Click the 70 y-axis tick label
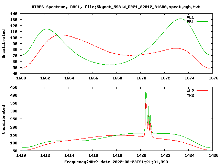This screenshot has width=220, height=165. (x=15, y=56)
